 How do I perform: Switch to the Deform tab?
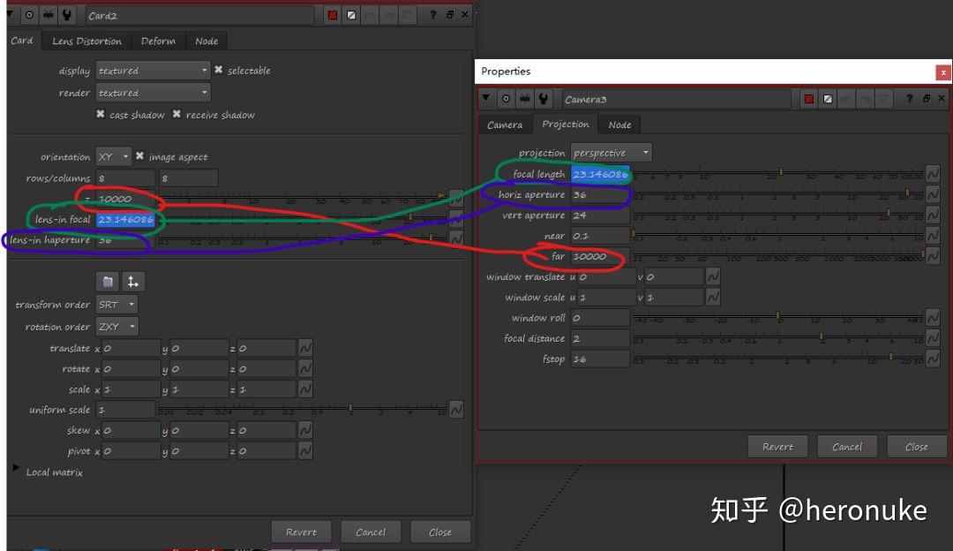(158, 41)
